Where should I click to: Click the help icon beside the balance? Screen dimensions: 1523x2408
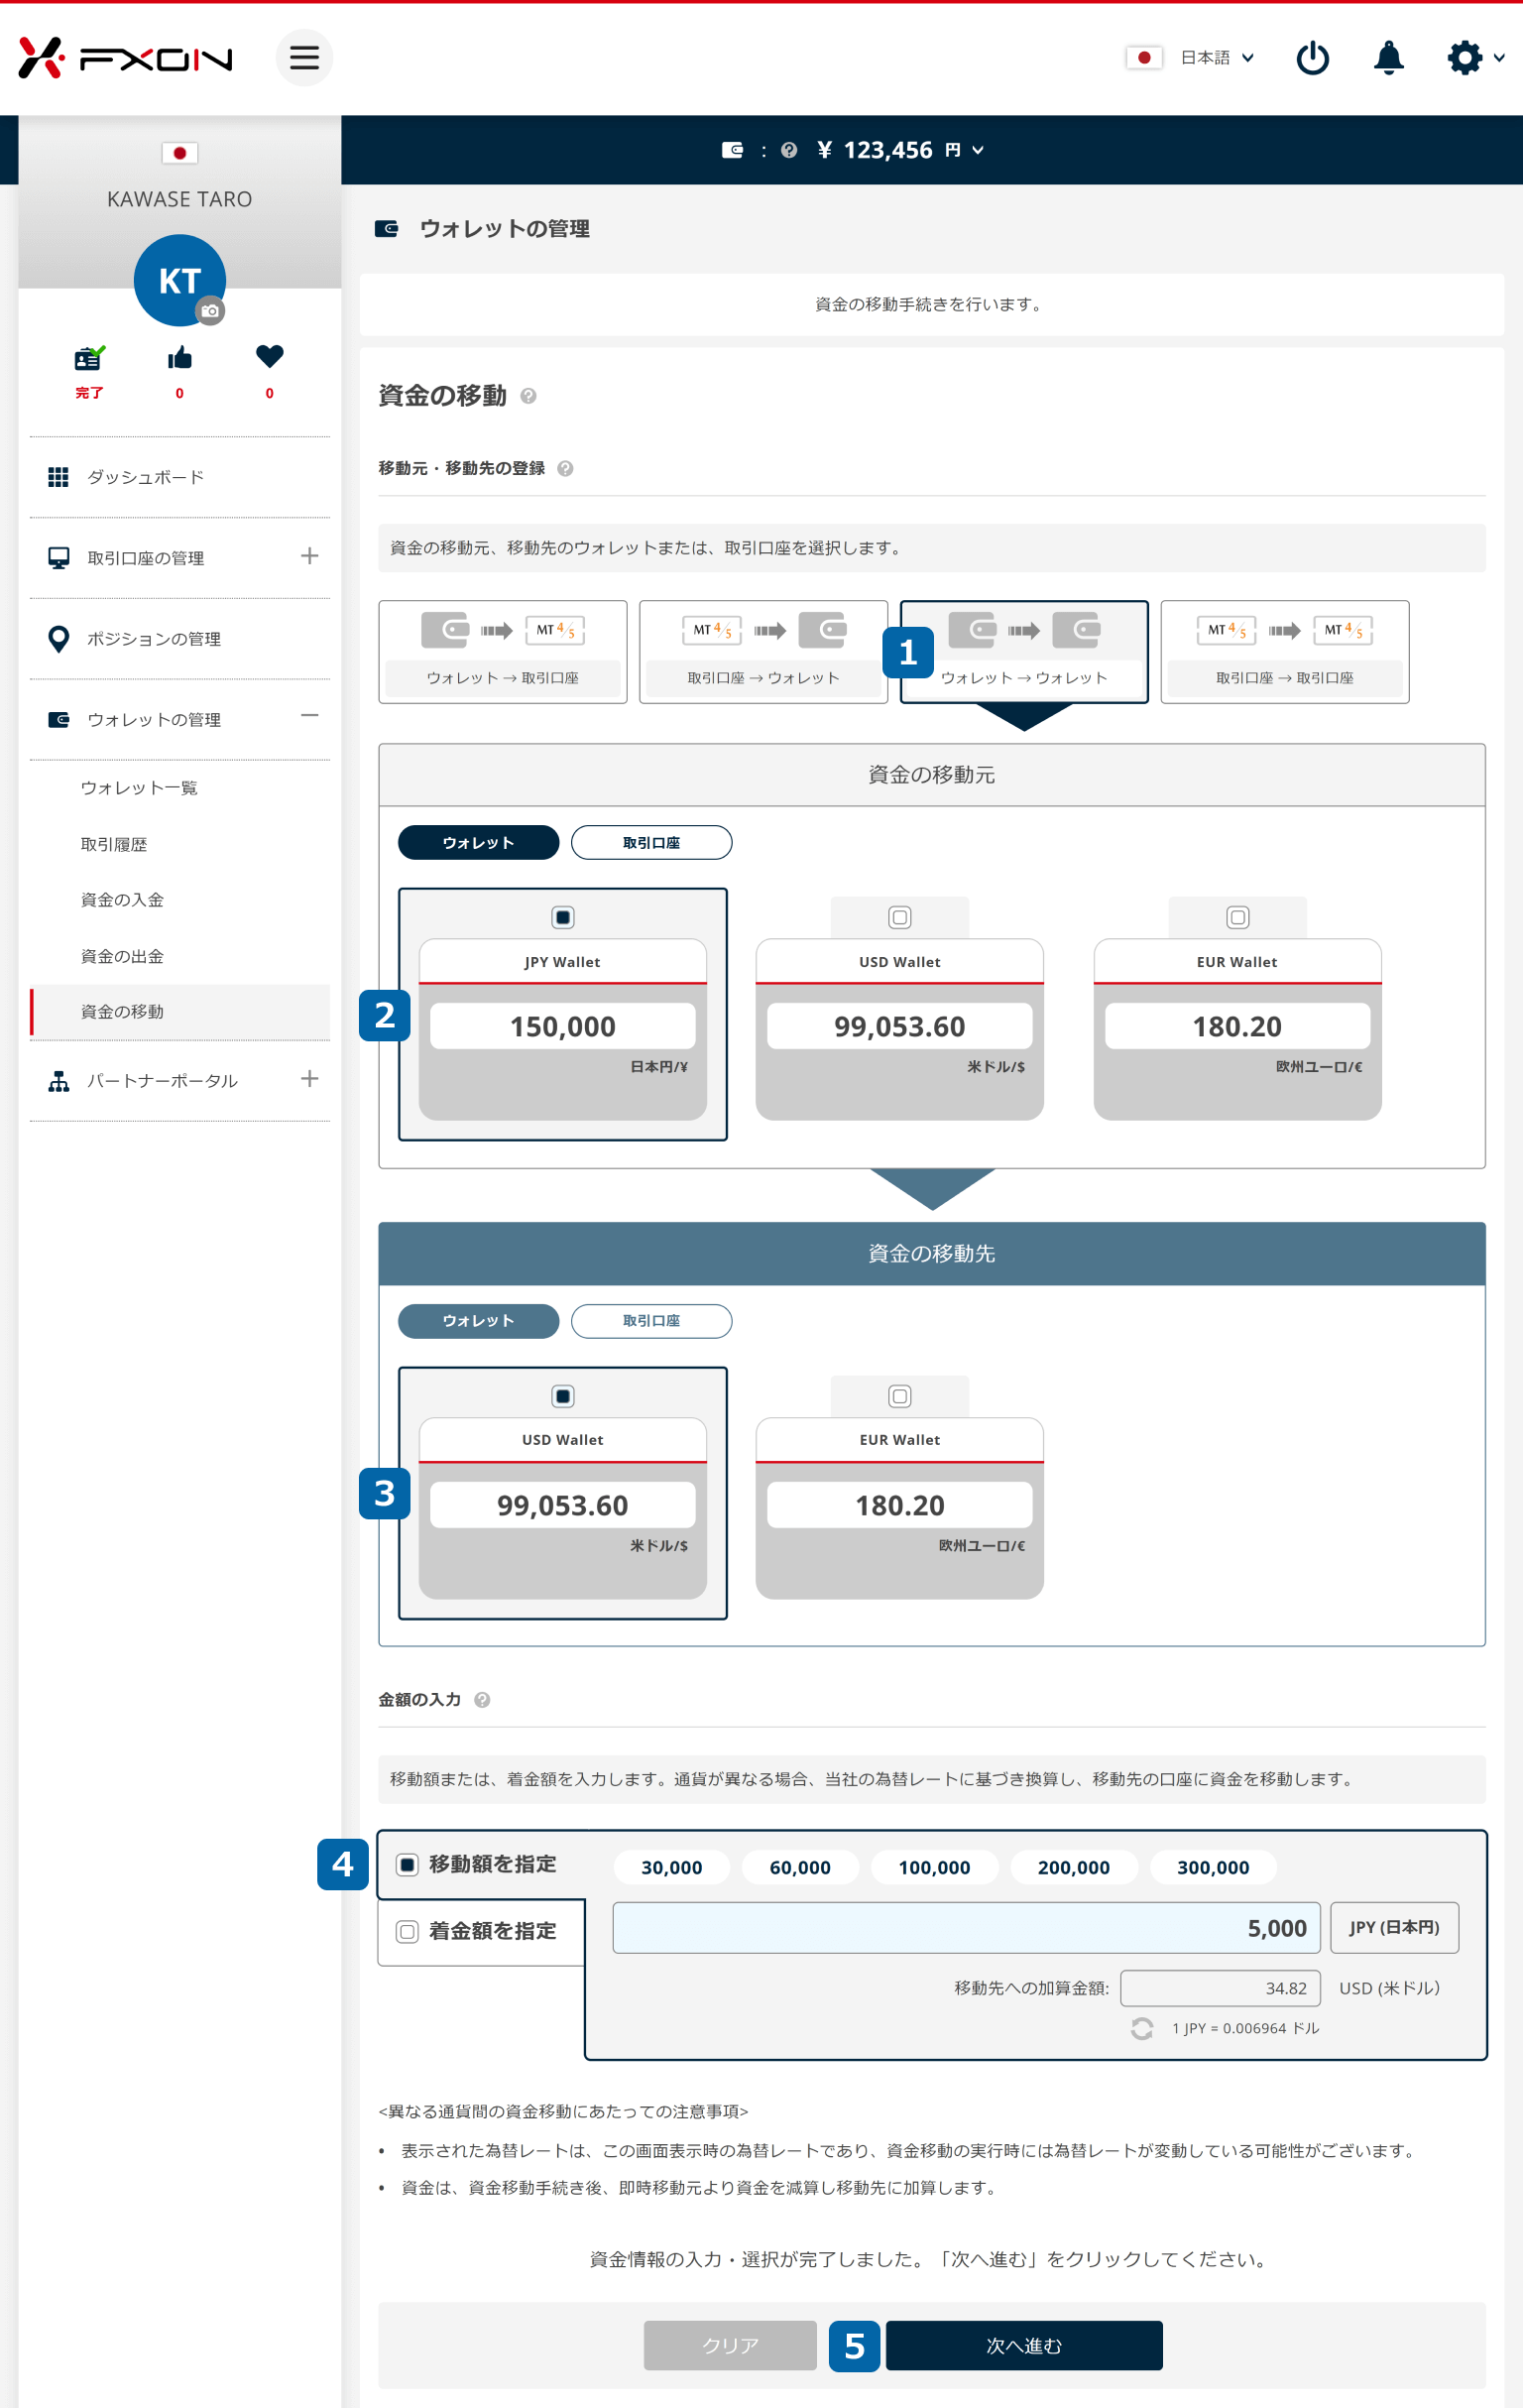789,150
